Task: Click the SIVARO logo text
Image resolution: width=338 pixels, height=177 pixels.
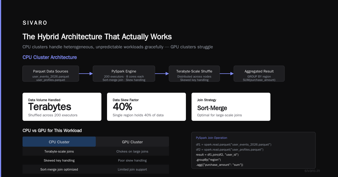Action: [35, 23]
